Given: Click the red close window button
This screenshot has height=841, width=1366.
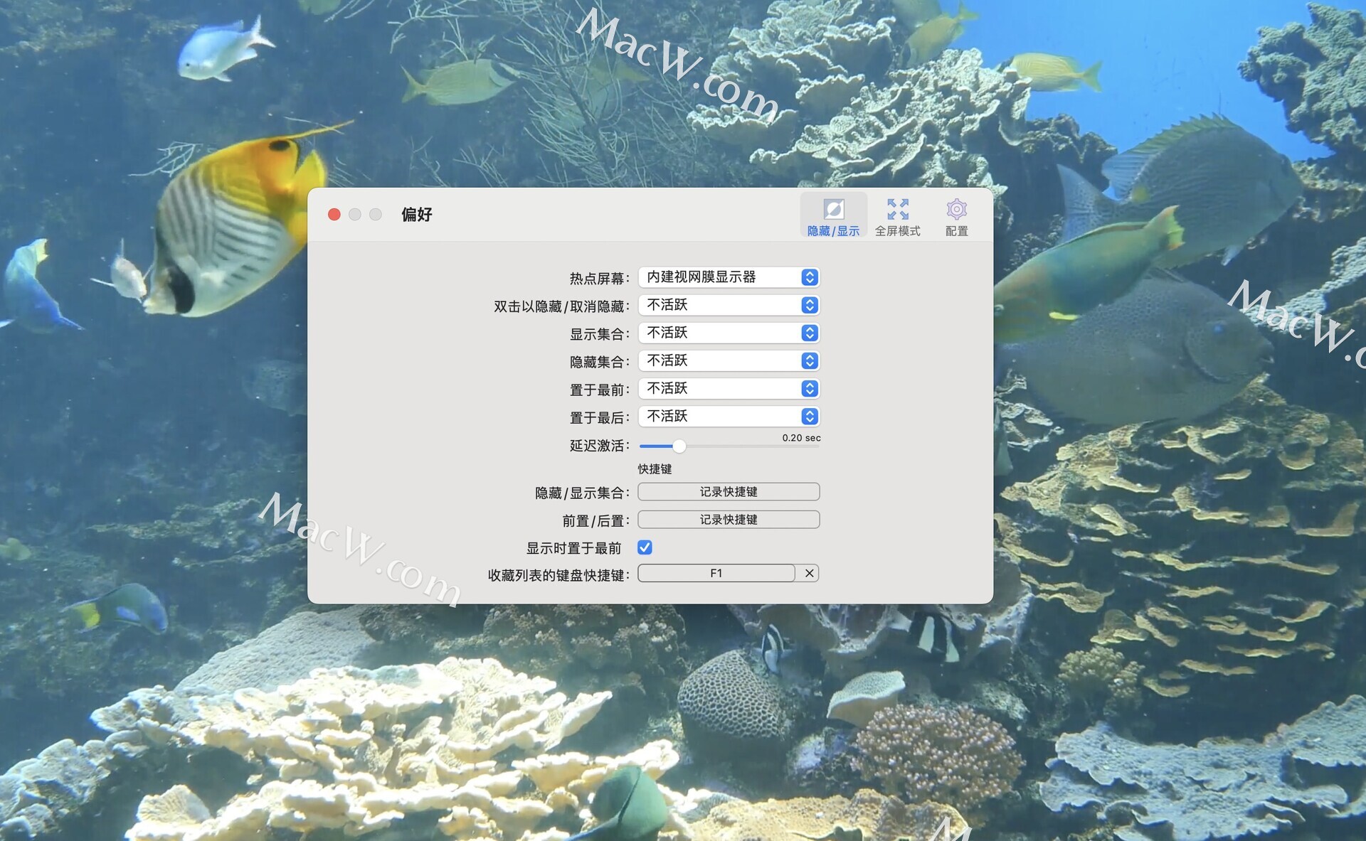Looking at the screenshot, I should 334,215.
